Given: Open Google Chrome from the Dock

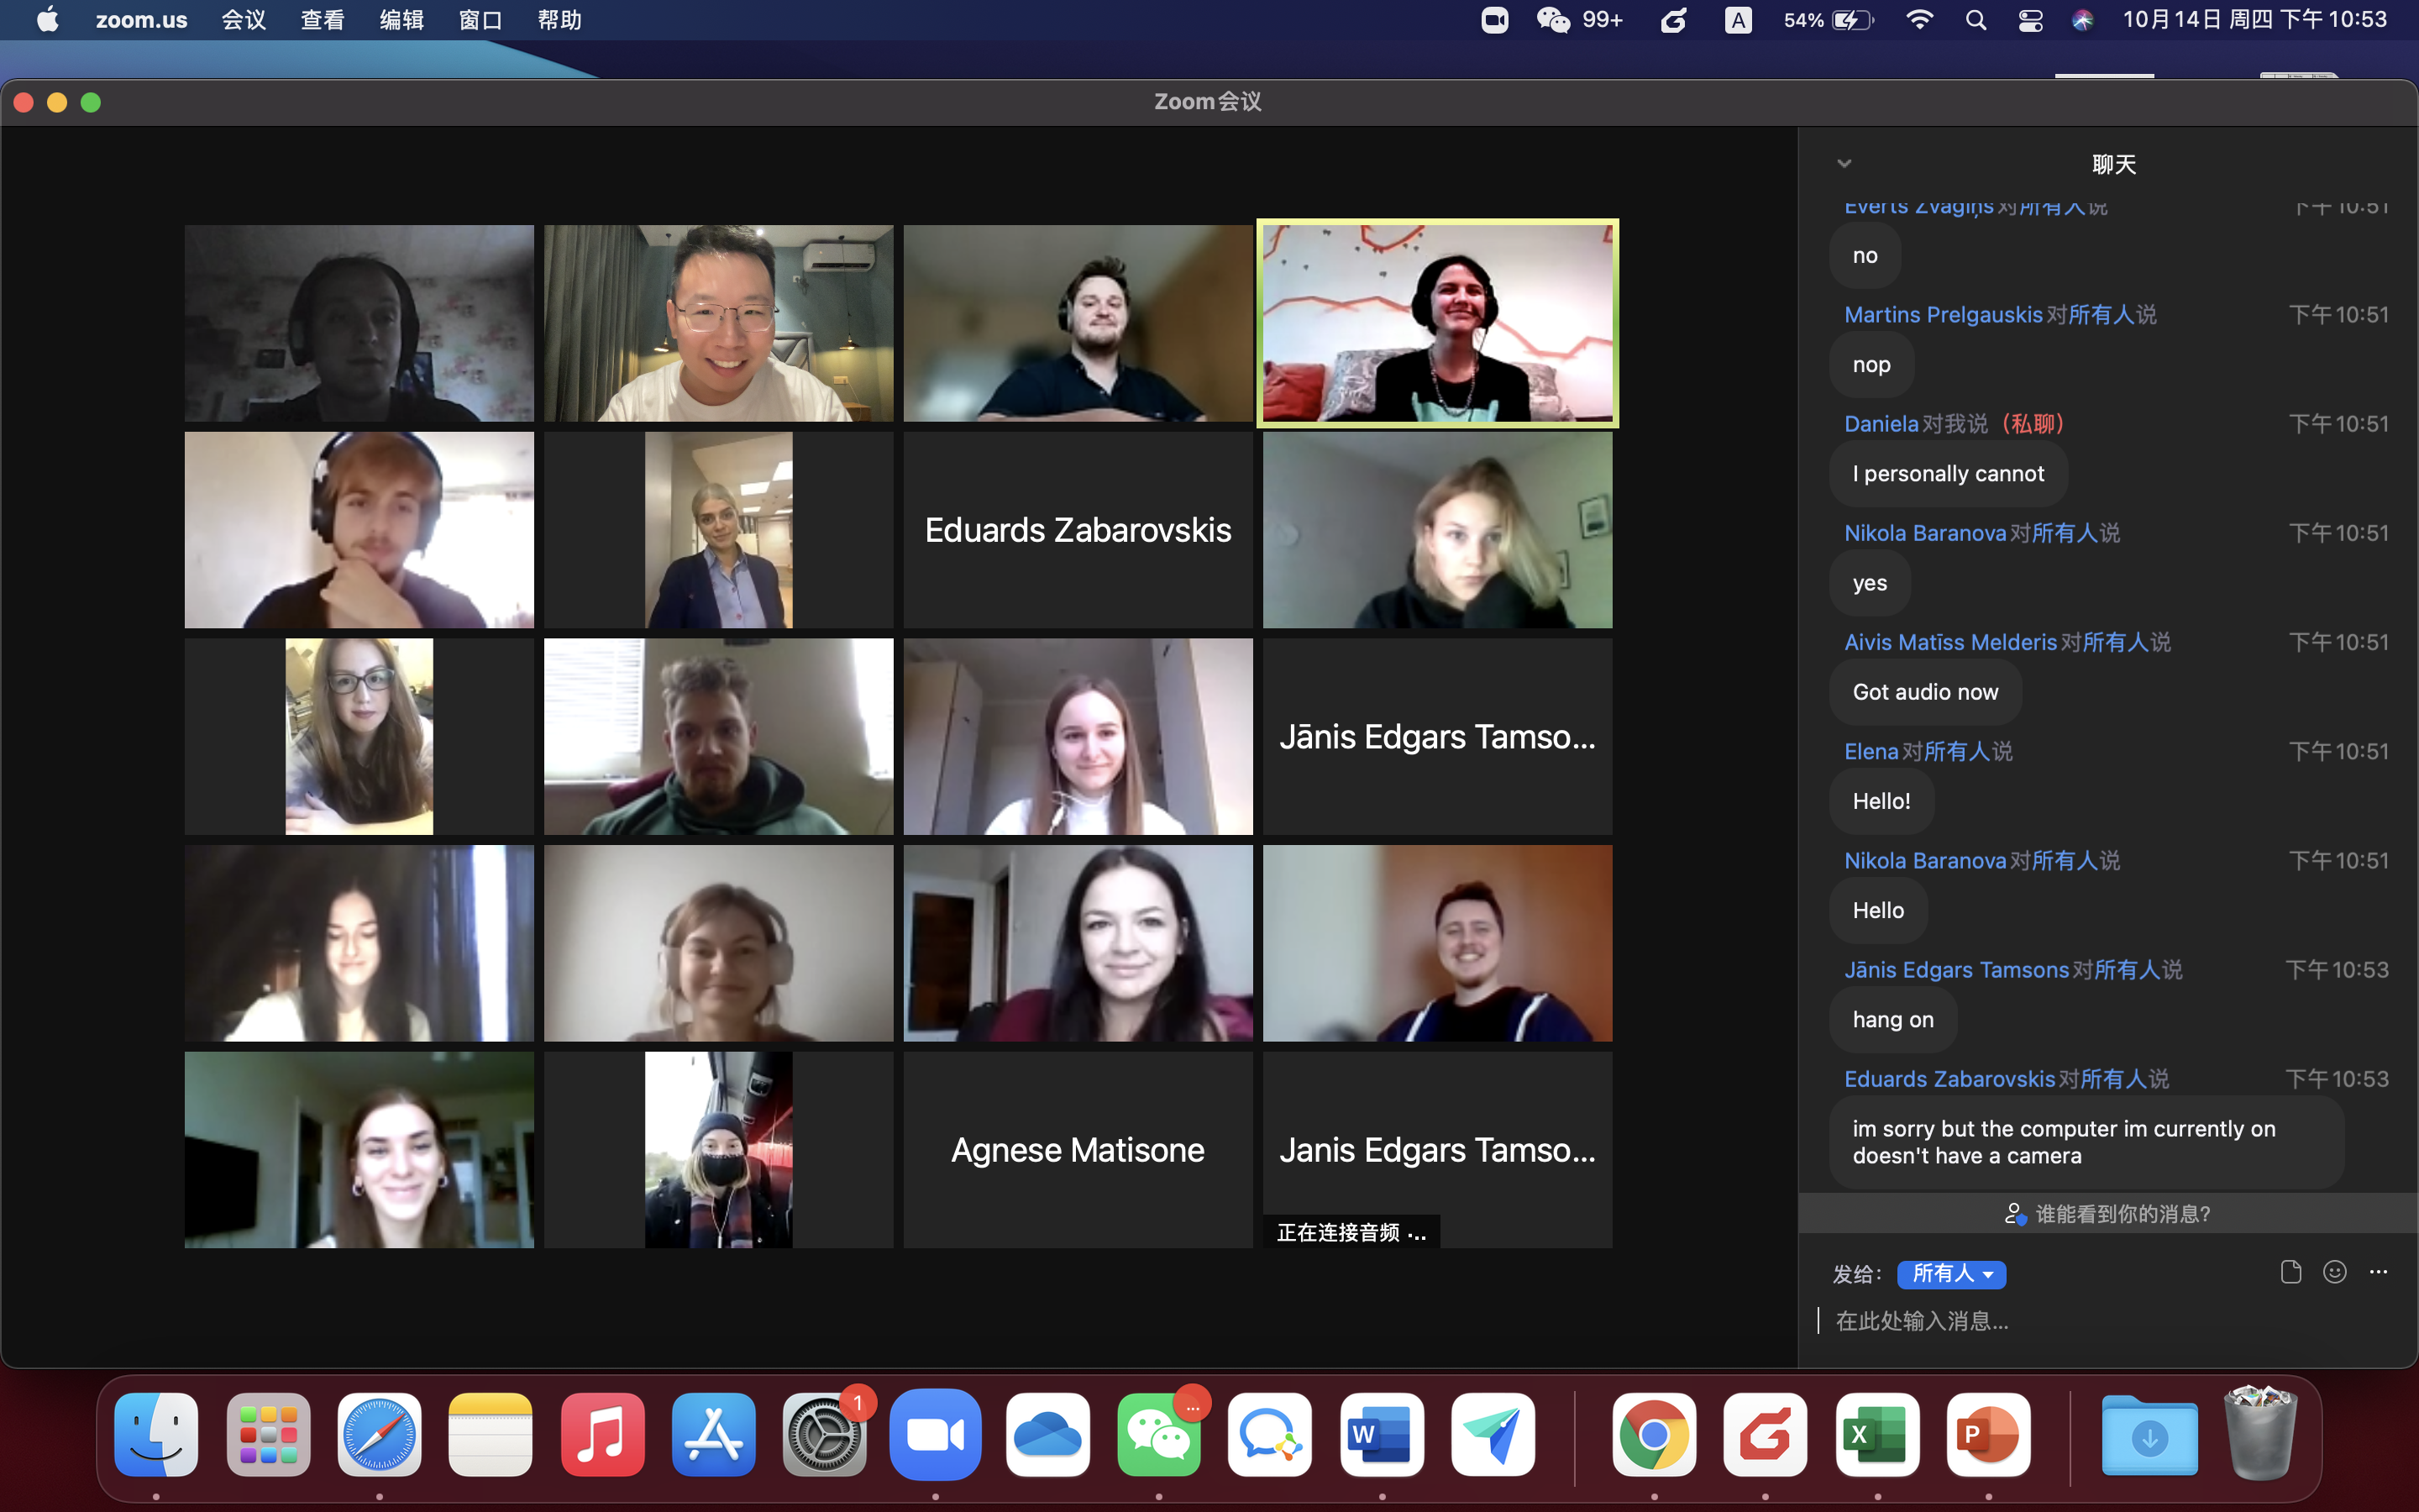Looking at the screenshot, I should coord(1653,1435).
